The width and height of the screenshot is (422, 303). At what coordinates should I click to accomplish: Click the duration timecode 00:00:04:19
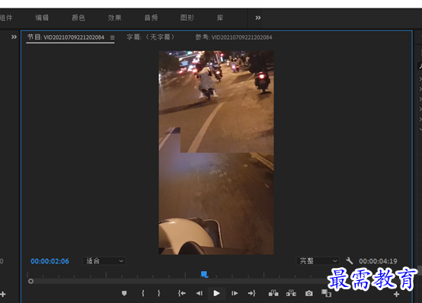tap(378, 261)
